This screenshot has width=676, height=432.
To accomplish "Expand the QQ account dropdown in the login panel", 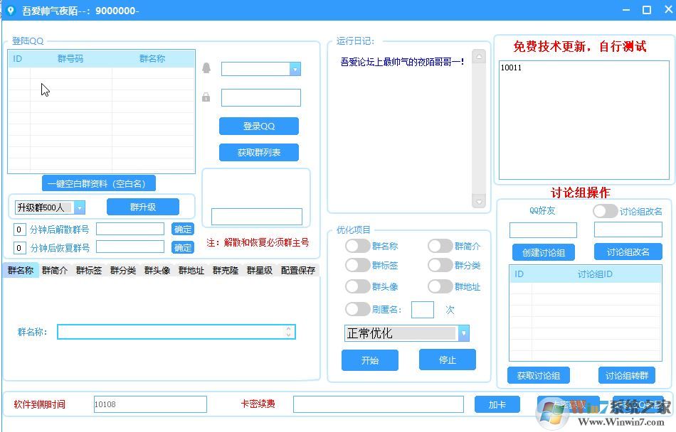I will pos(294,68).
